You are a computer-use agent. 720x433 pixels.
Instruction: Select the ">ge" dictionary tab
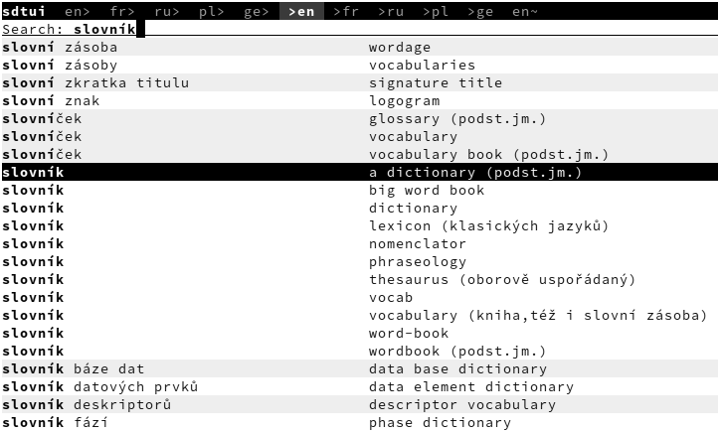tap(480, 11)
